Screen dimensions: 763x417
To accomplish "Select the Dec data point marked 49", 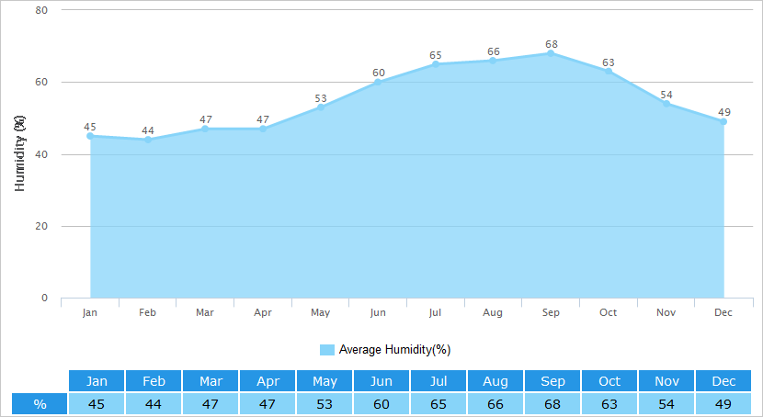I will (723, 121).
